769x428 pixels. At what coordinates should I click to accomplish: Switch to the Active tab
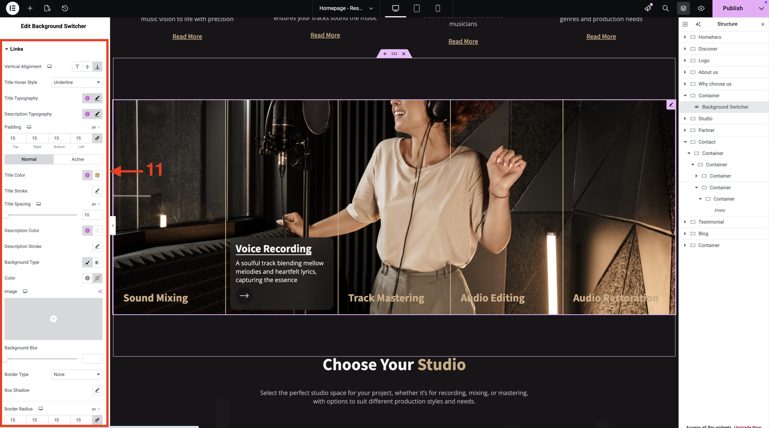pyautogui.click(x=78, y=159)
